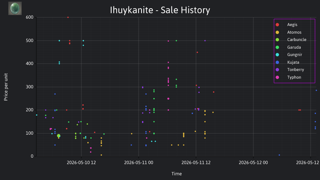Select the Tonberry legend label
This screenshot has width=320, height=180.
(x=296, y=70)
